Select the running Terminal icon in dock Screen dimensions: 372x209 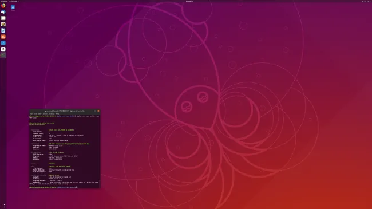point(3,55)
